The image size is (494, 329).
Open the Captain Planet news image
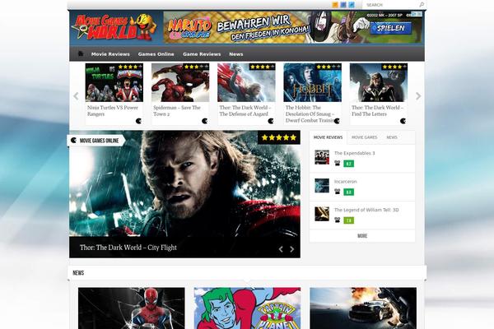pyautogui.click(x=247, y=308)
